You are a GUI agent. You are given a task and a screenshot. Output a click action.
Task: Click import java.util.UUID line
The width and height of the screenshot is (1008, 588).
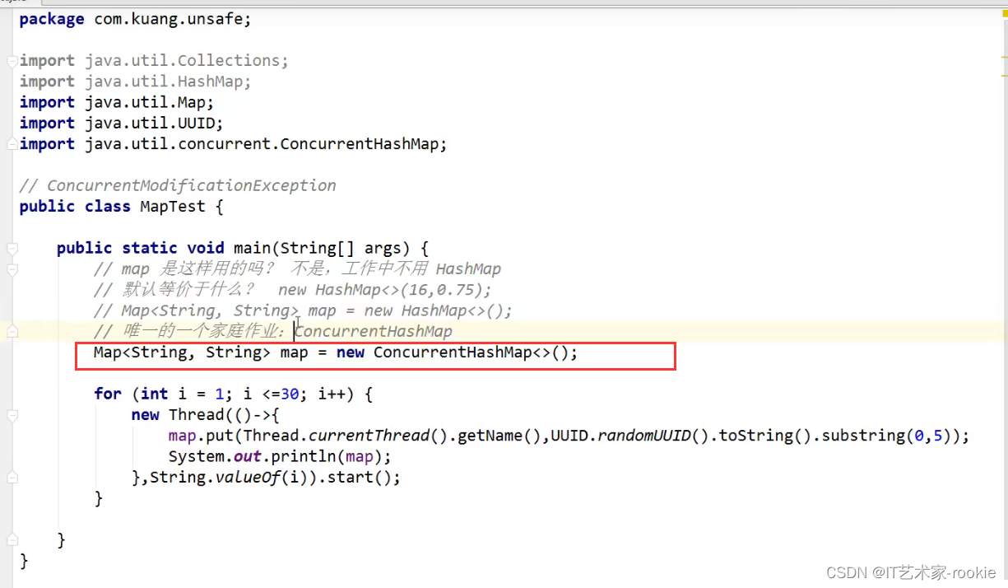point(121,123)
